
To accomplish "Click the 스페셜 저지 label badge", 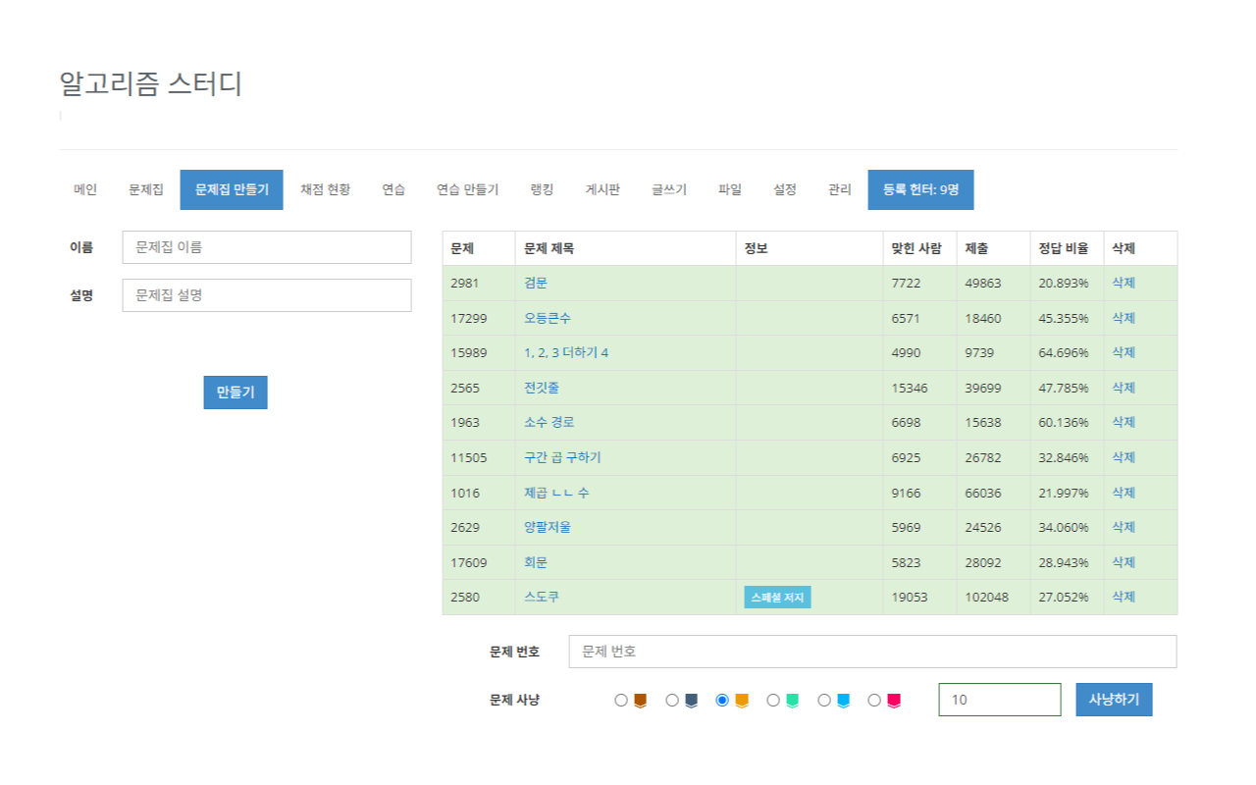I will click(777, 598).
